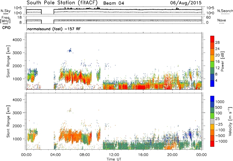Image resolution: width=233 pixels, height=161 pixels.
Task: Click the '18' frequency axis tick
Action: 20,17
